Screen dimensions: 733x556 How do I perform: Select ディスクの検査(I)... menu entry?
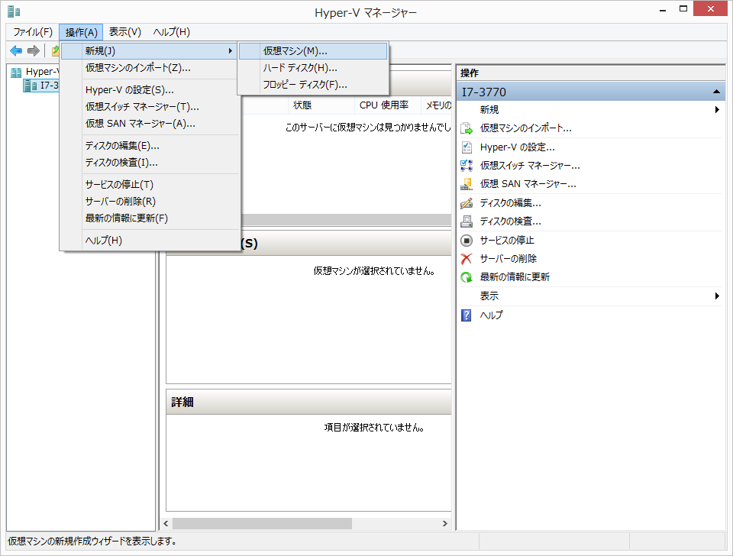(x=149, y=163)
